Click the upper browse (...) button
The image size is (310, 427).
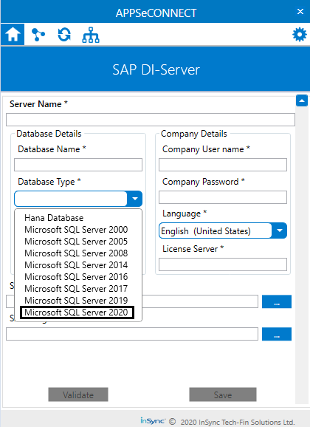[x=277, y=301]
